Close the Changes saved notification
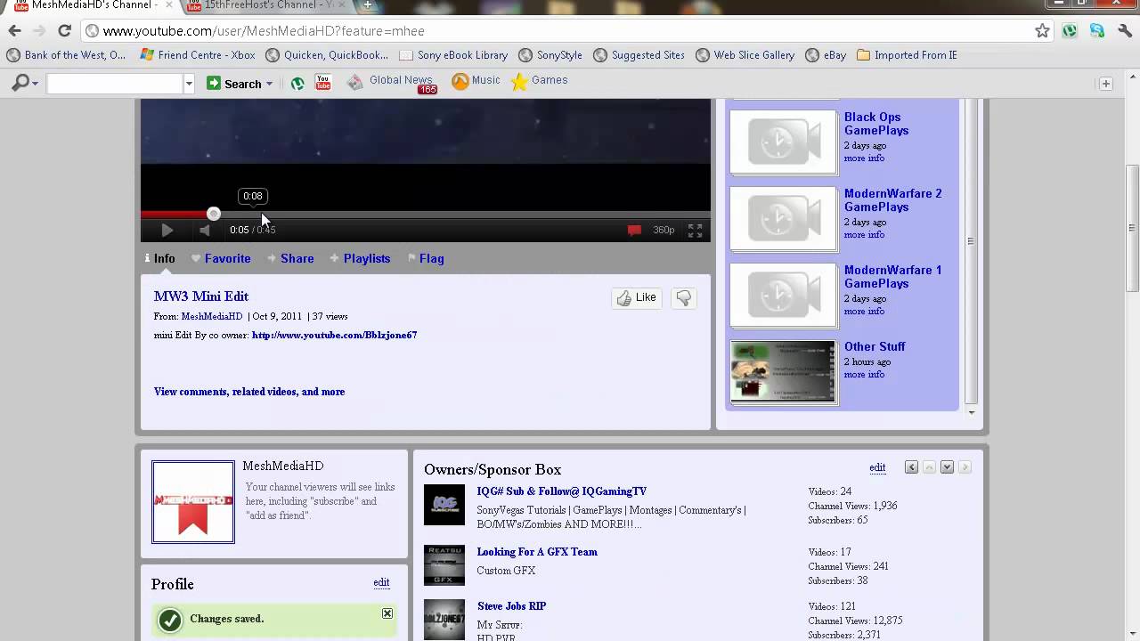The image size is (1140, 641). [387, 613]
